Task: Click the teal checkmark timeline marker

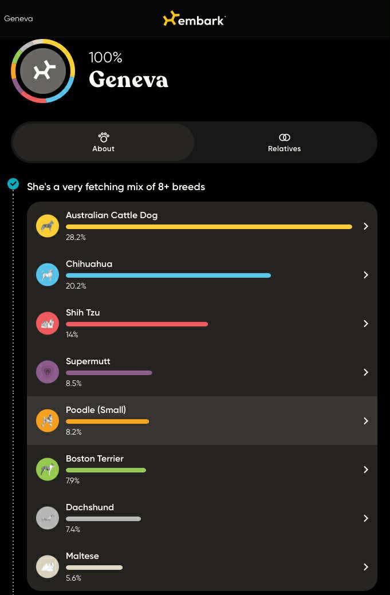Action: click(x=13, y=184)
